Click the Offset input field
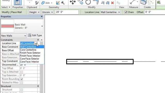 tap(155, 12)
